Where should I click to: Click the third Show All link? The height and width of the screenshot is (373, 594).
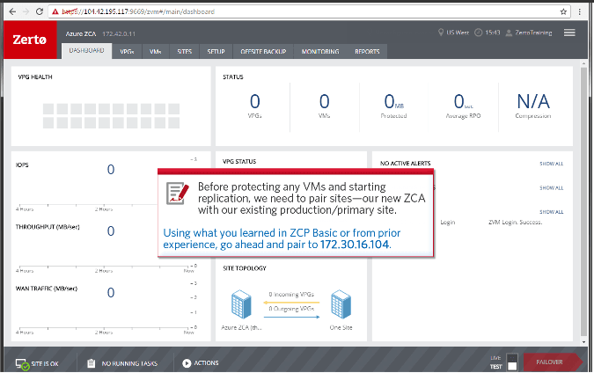coord(551,212)
